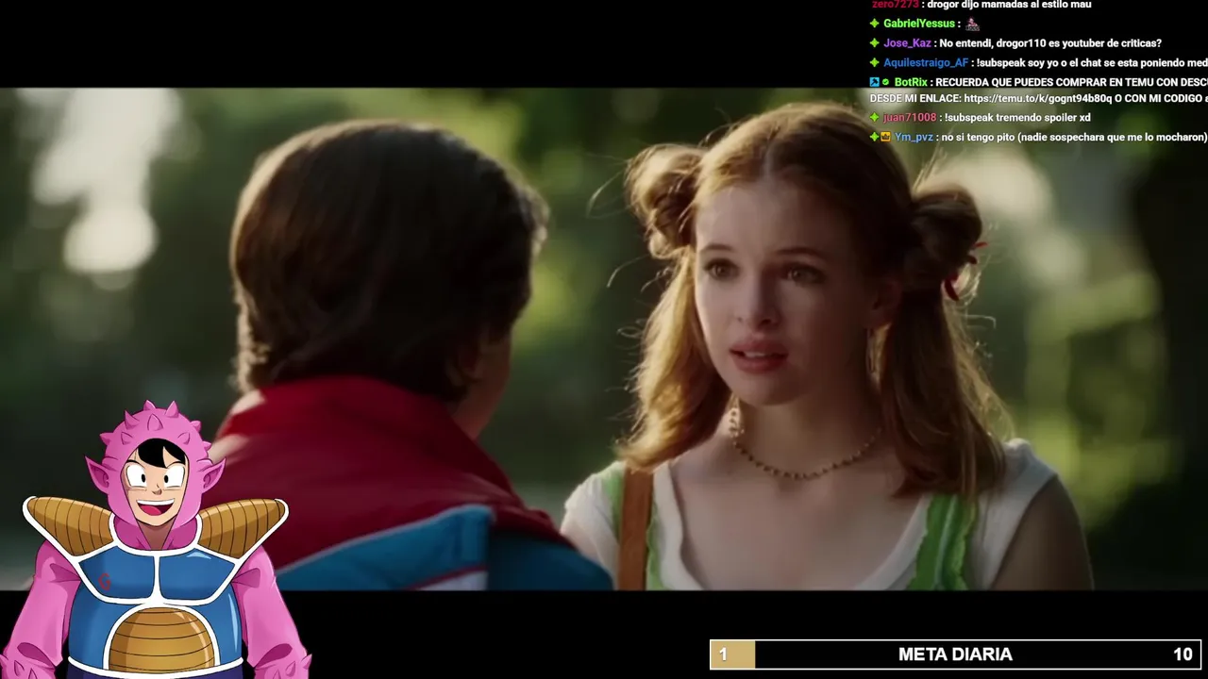Click the pink armored streamer avatar overlay
1208x679 pixels.
156,539
